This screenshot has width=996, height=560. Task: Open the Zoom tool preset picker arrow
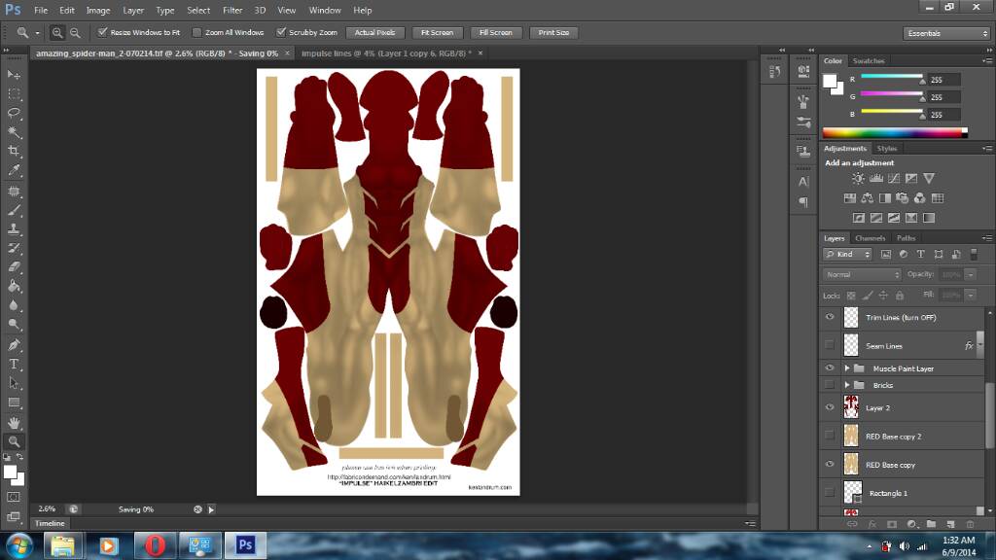coord(37,32)
